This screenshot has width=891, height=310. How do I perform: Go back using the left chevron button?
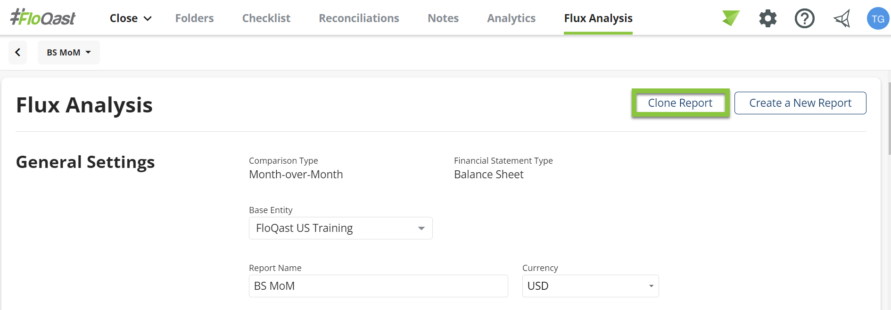(x=18, y=52)
